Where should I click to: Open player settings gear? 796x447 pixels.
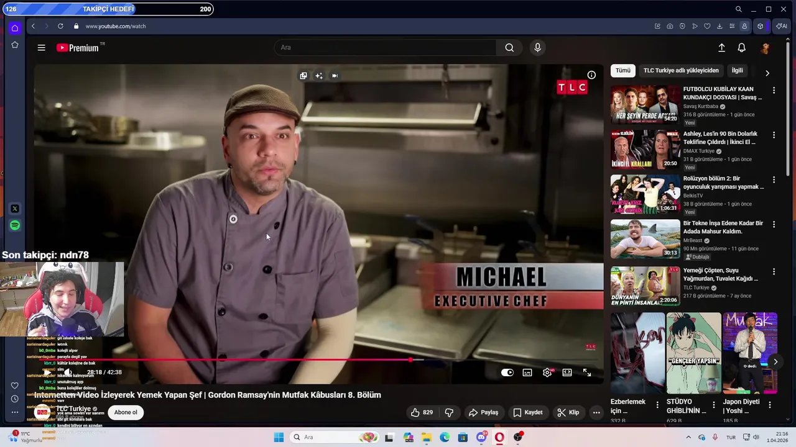tap(547, 372)
